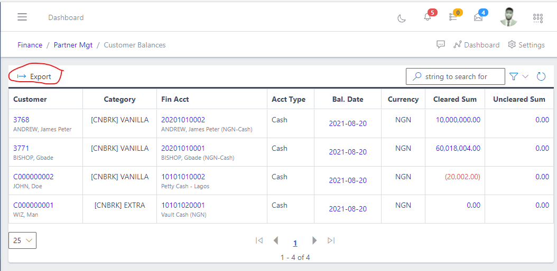557x271 pixels.
Task: Go to Finance breadcrumb
Action: pyautogui.click(x=30, y=45)
